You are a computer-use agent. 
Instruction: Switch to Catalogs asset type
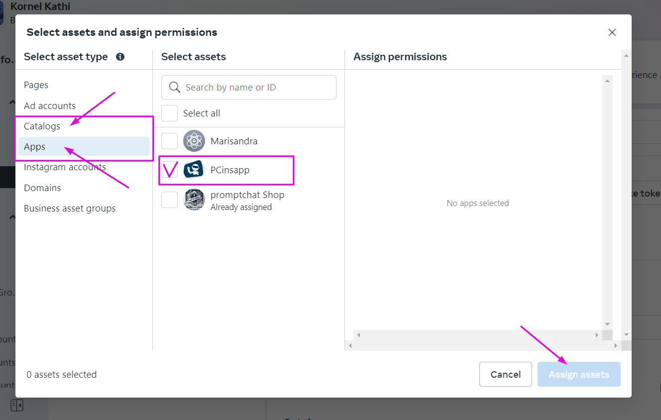pos(42,126)
